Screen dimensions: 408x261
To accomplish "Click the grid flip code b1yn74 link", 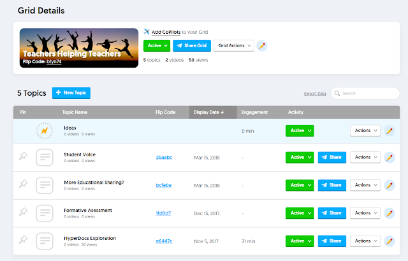I will click(x=54, y=62).
